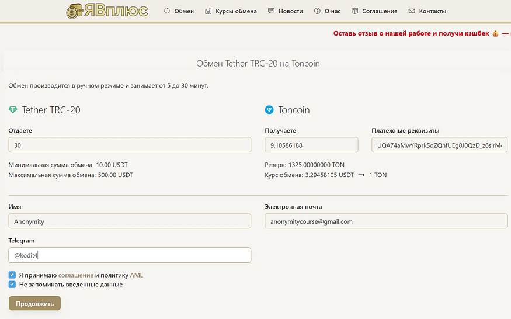Focus the Получаете amount field
The width and height of the screenshot is (511, 319).
311,145
